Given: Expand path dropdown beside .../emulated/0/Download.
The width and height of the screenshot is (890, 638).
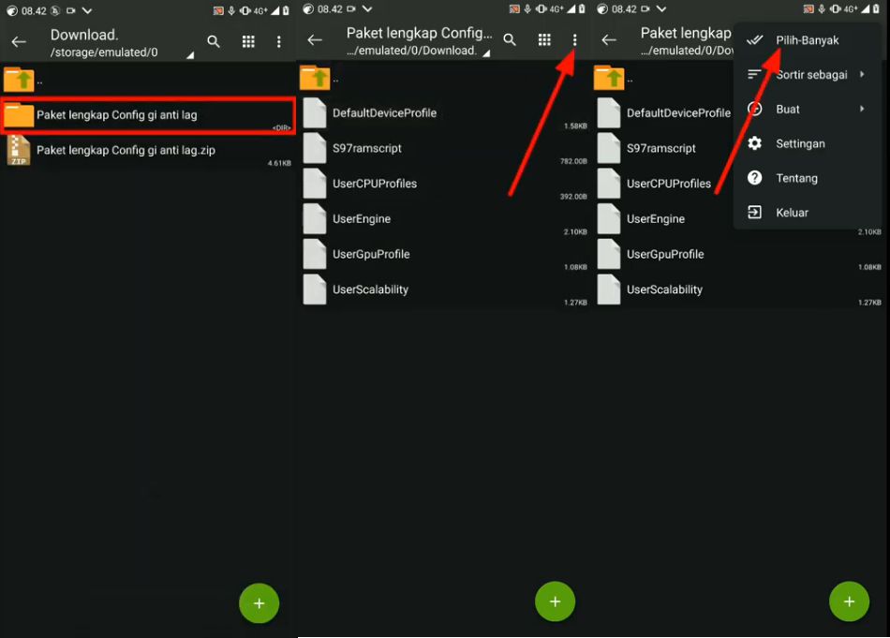Looking at the screenshot, I should (x=486, y=53).
